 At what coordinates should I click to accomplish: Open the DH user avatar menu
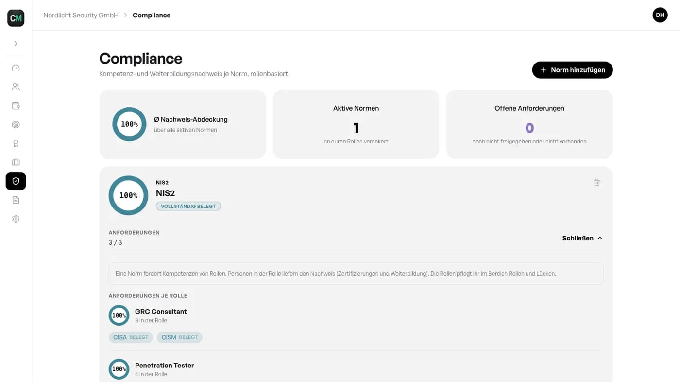coord(660,15)
